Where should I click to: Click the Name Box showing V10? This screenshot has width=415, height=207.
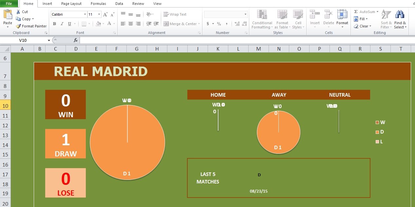[24, 40]
